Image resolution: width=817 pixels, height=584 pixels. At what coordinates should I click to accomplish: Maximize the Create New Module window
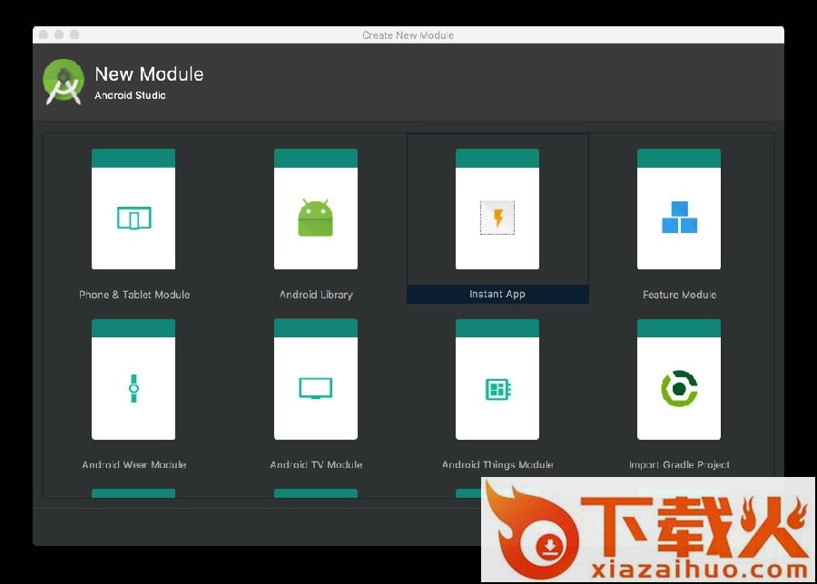click(x=74, y=34)
